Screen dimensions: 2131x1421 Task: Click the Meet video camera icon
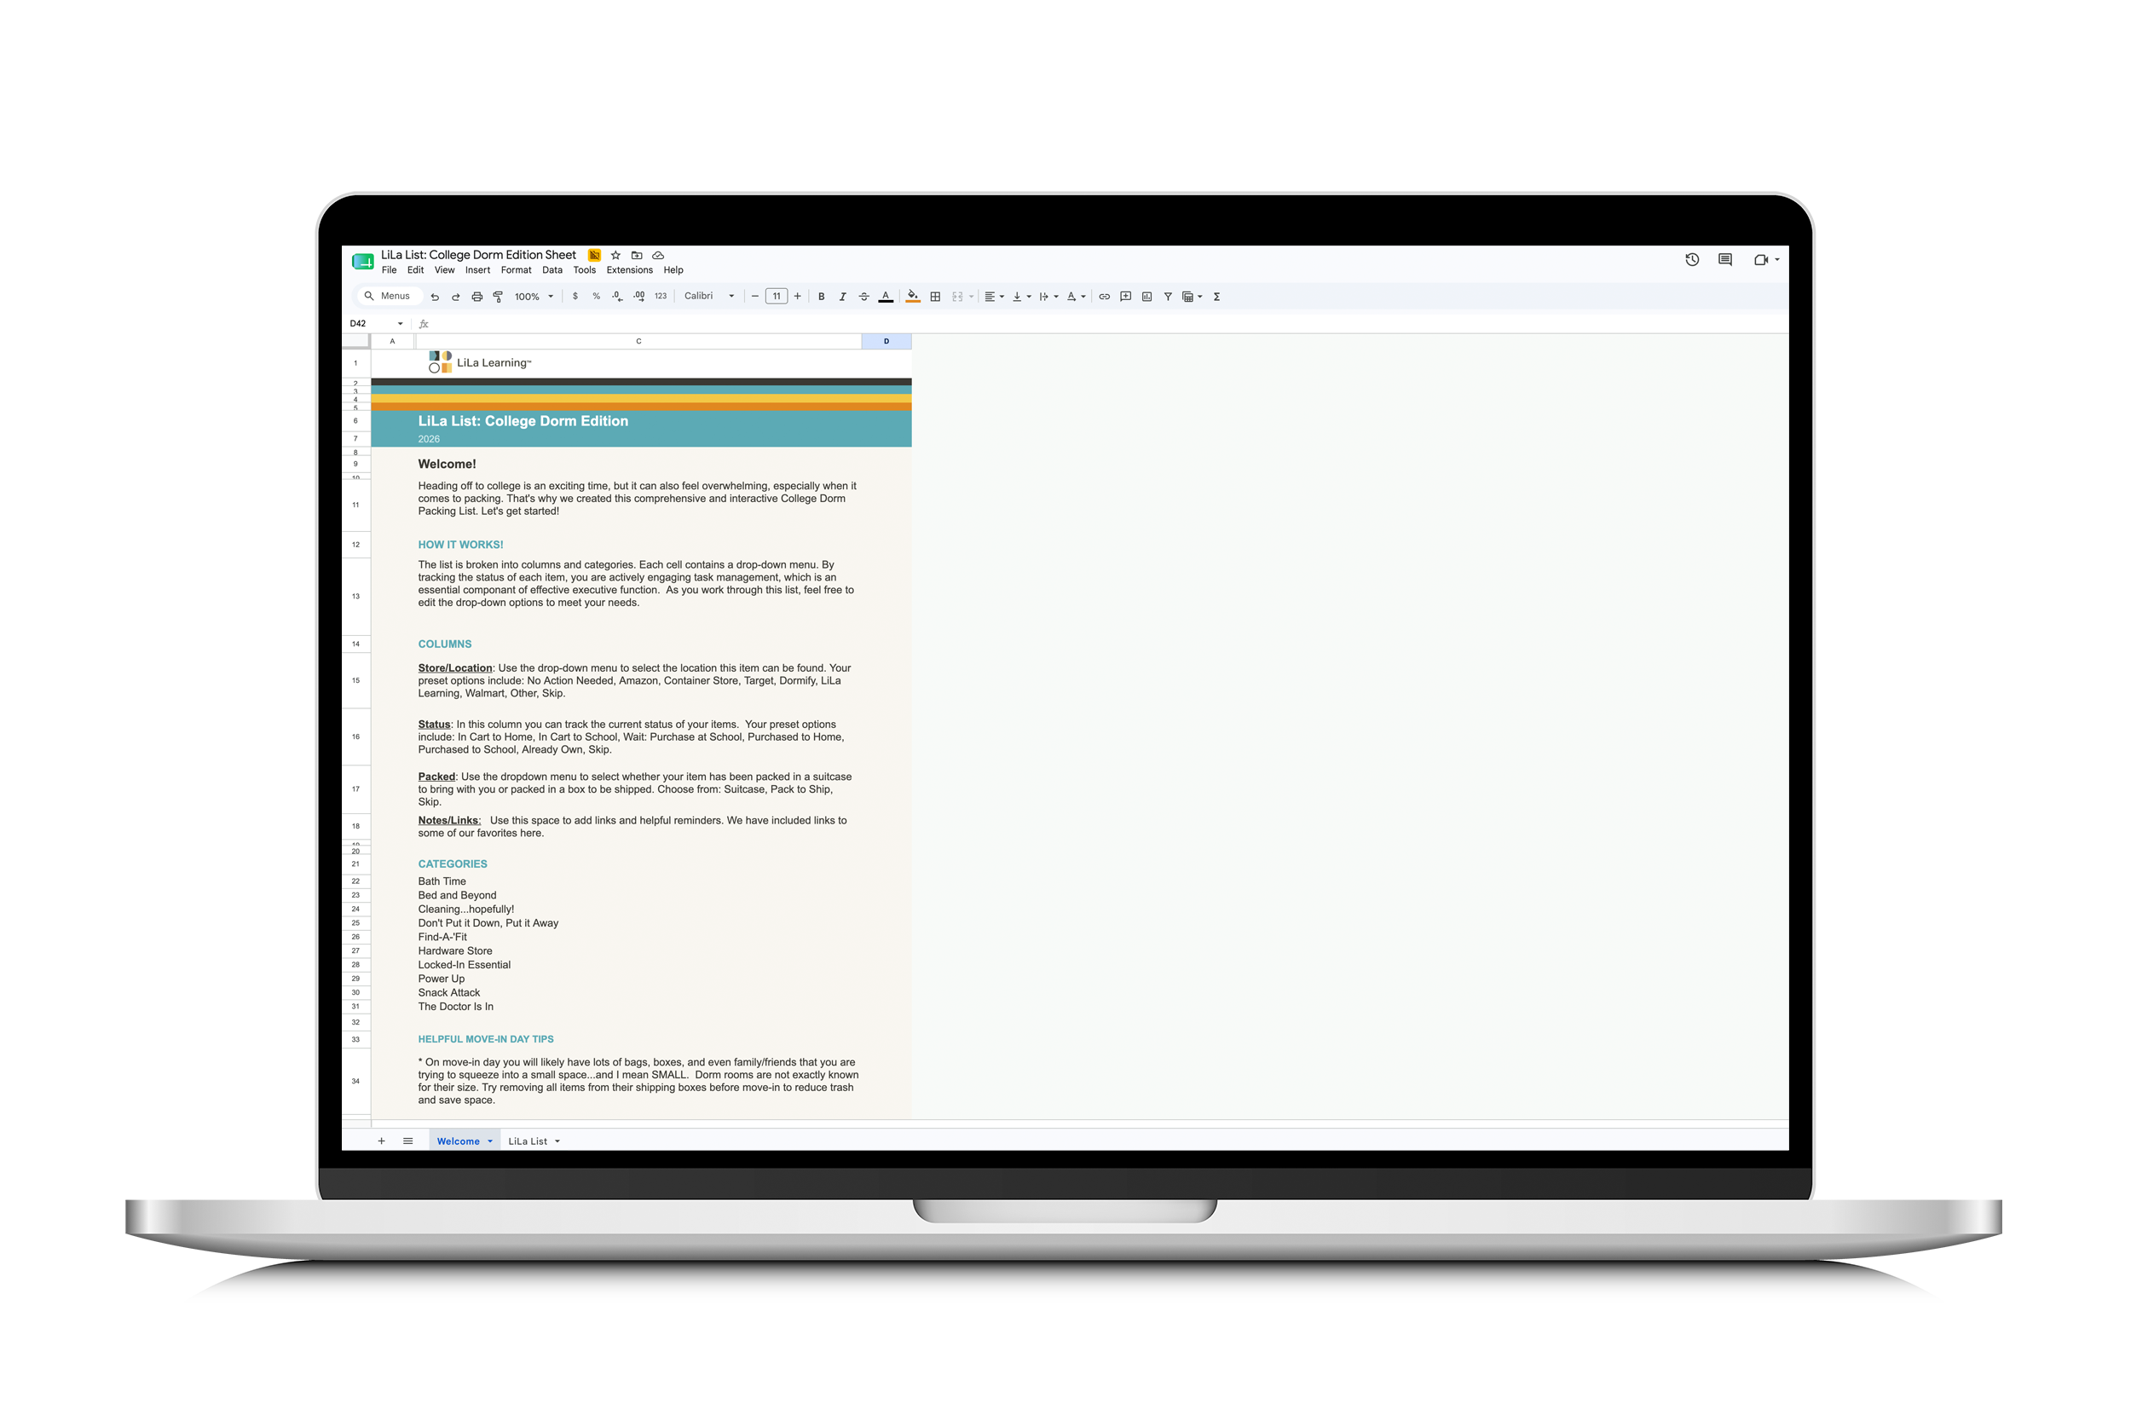(x=1760, y=260)
